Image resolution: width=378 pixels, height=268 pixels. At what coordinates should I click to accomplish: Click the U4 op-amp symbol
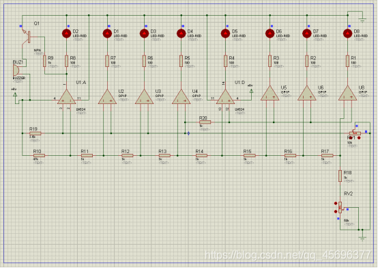coord(181,97)
